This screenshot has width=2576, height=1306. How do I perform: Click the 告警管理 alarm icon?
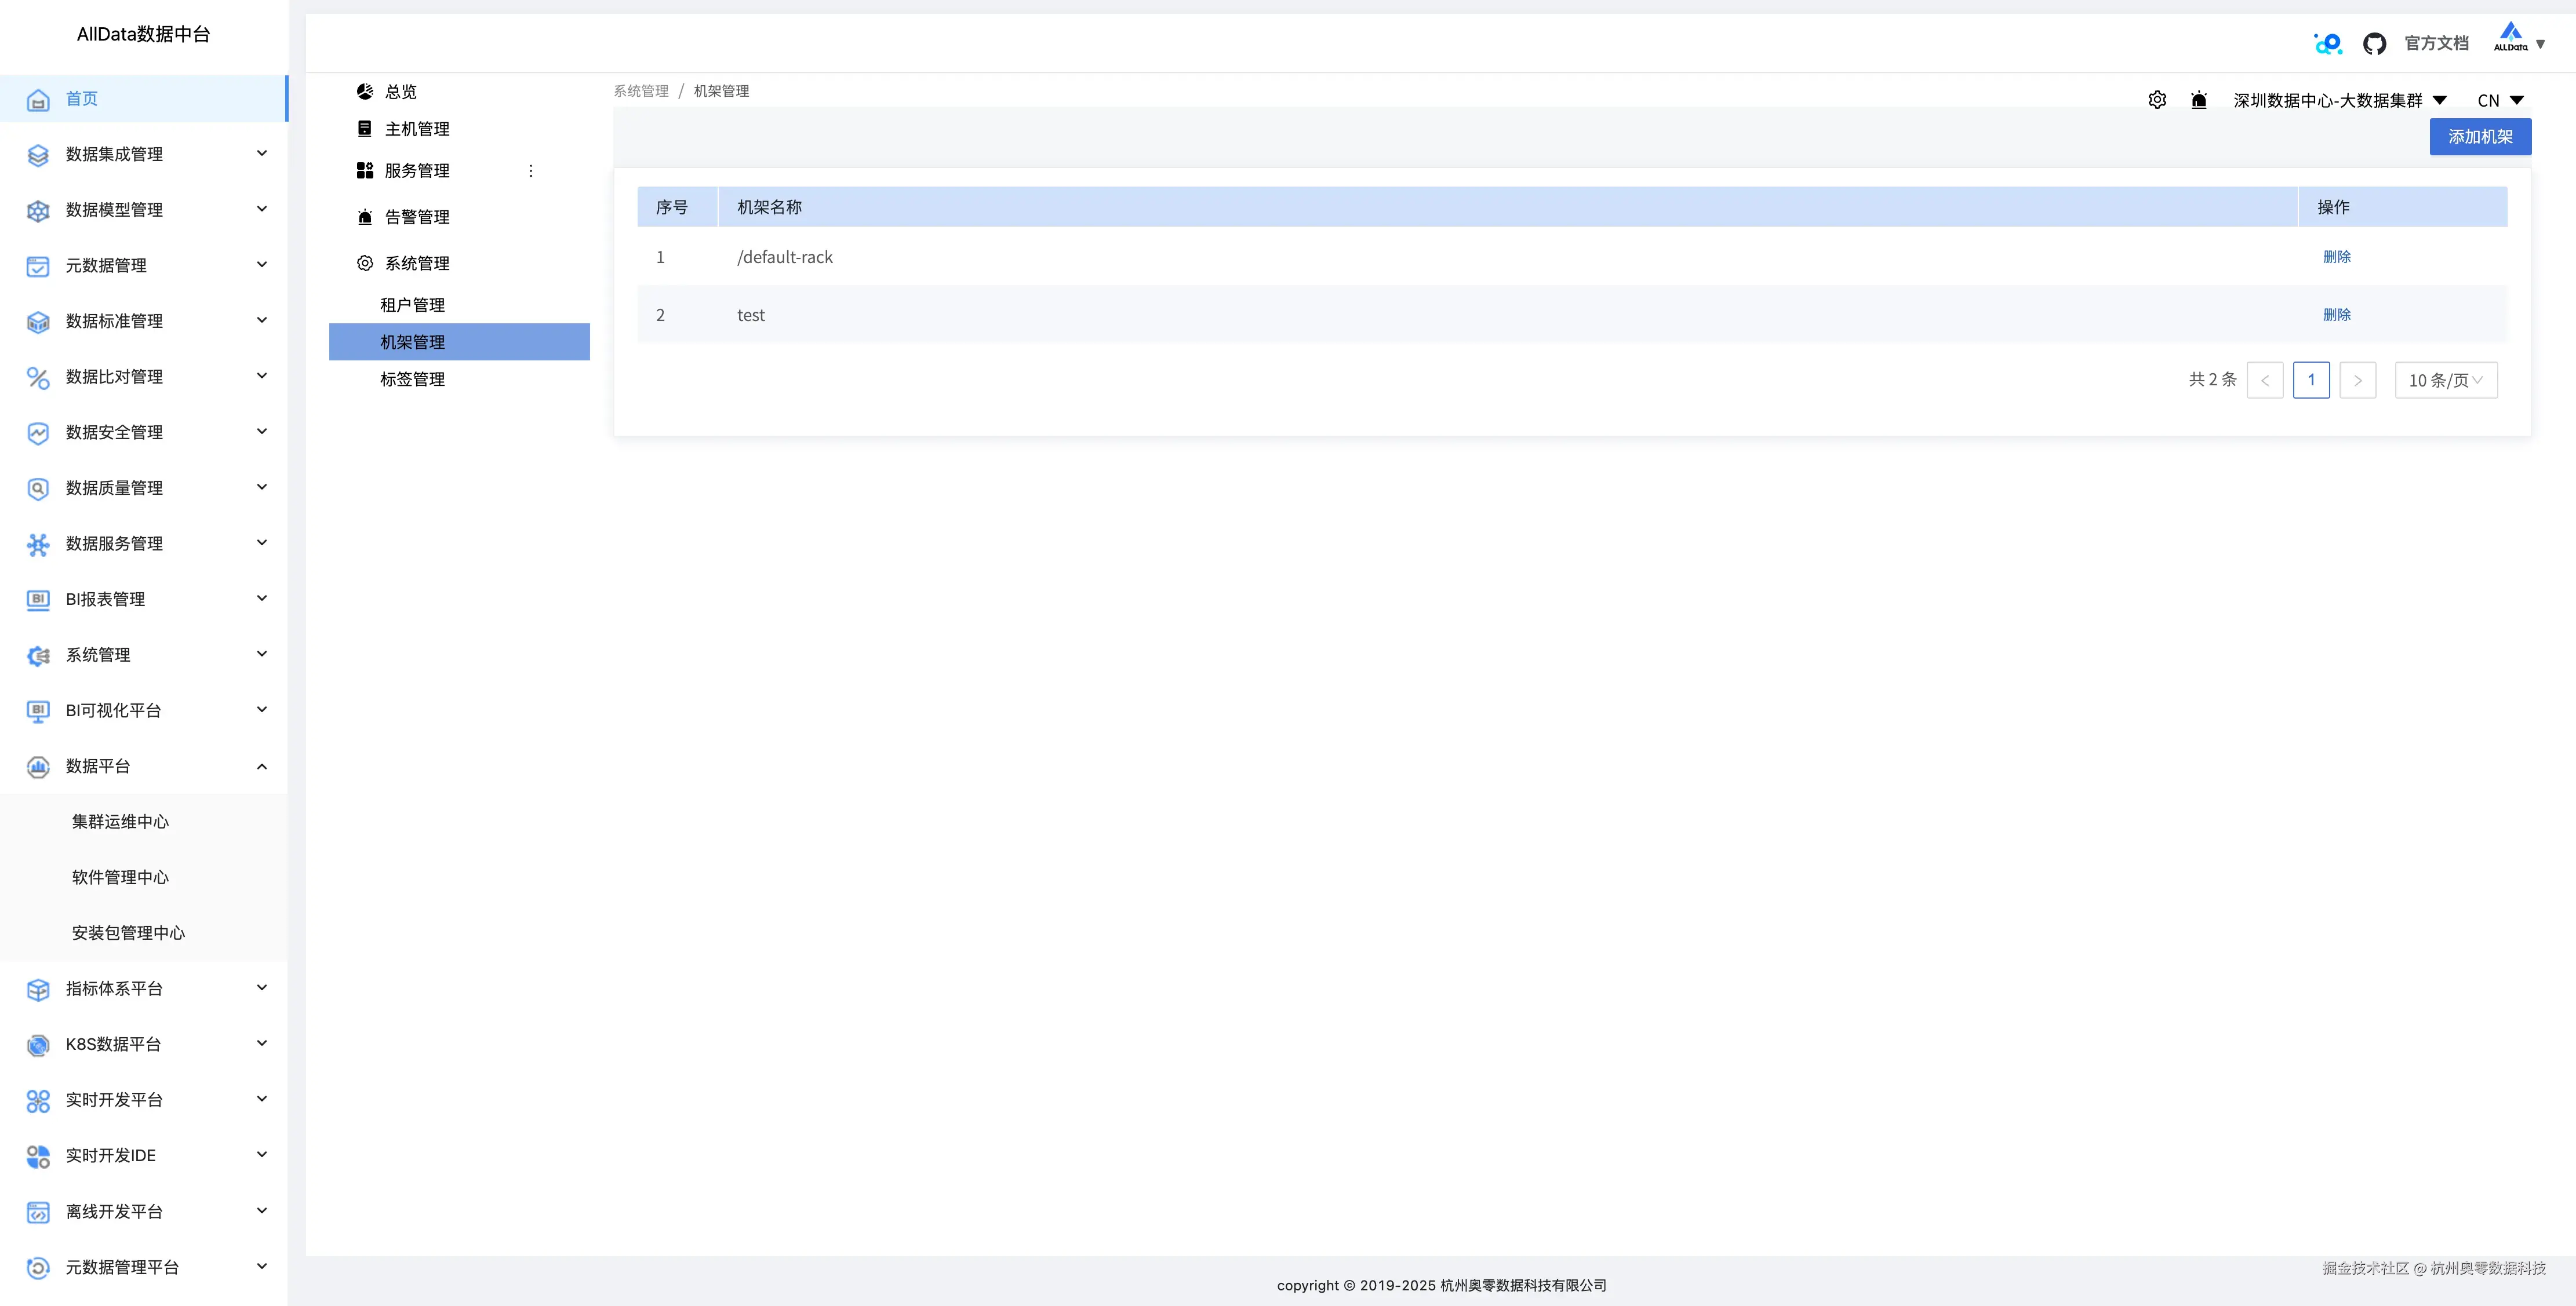[x=365, y=217]
